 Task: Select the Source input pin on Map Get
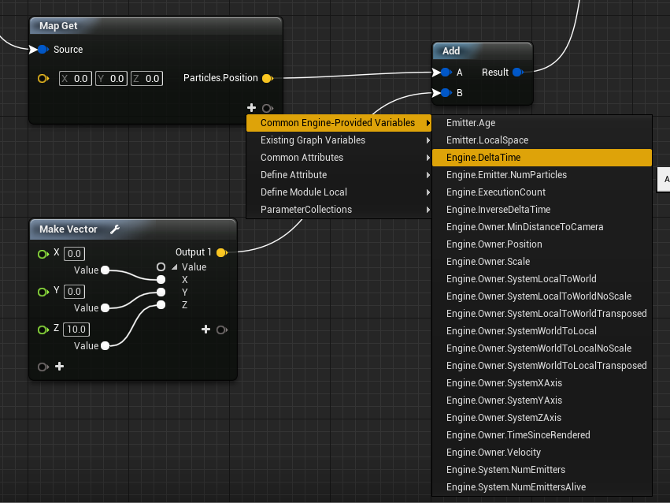pos(43,50)
